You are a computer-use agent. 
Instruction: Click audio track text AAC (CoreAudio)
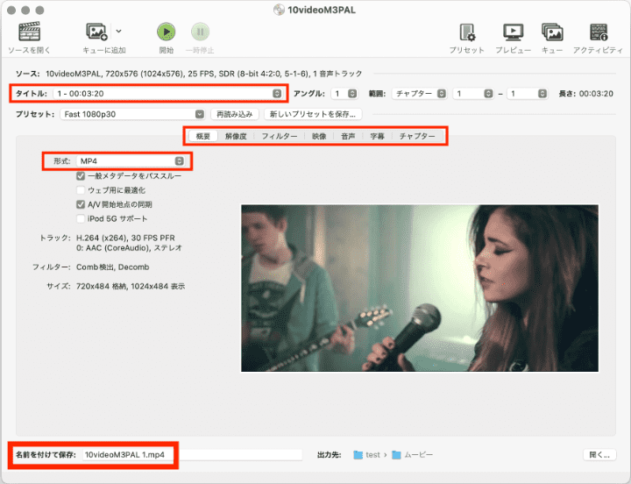pos(129,248)
